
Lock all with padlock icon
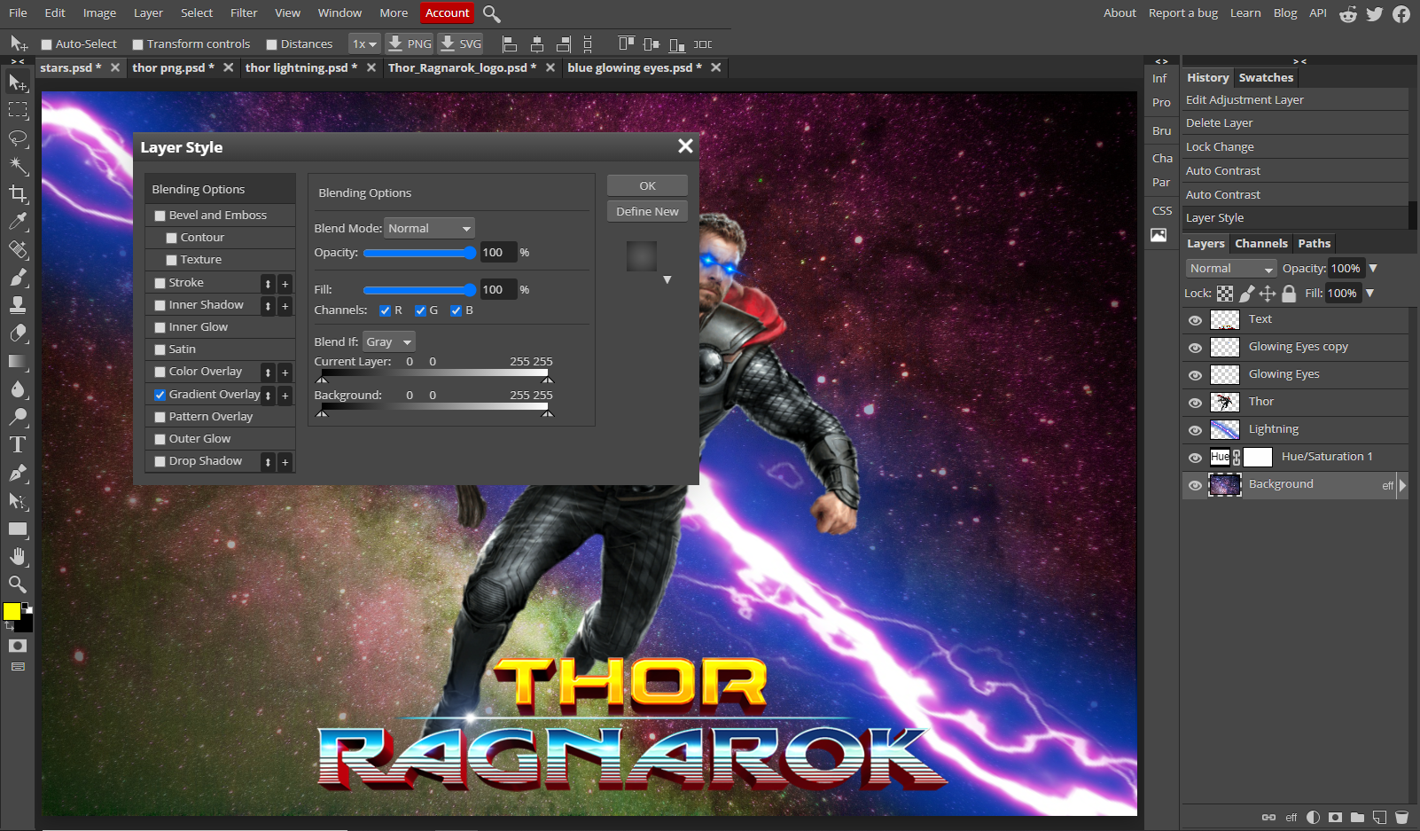pyautogui.click(x=1289, y=294)
